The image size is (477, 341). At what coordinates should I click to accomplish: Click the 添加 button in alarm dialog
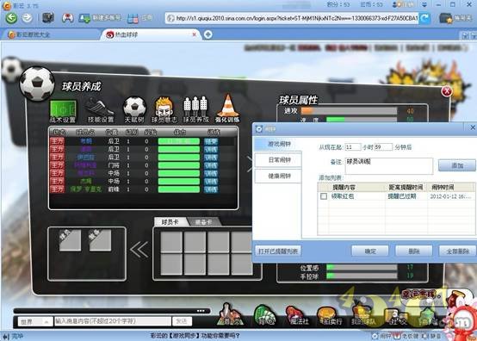[x=457, y=165]
